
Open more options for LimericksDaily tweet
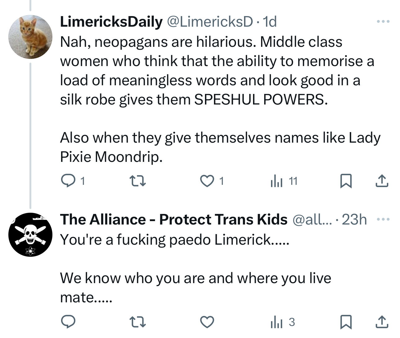[383, 22]
